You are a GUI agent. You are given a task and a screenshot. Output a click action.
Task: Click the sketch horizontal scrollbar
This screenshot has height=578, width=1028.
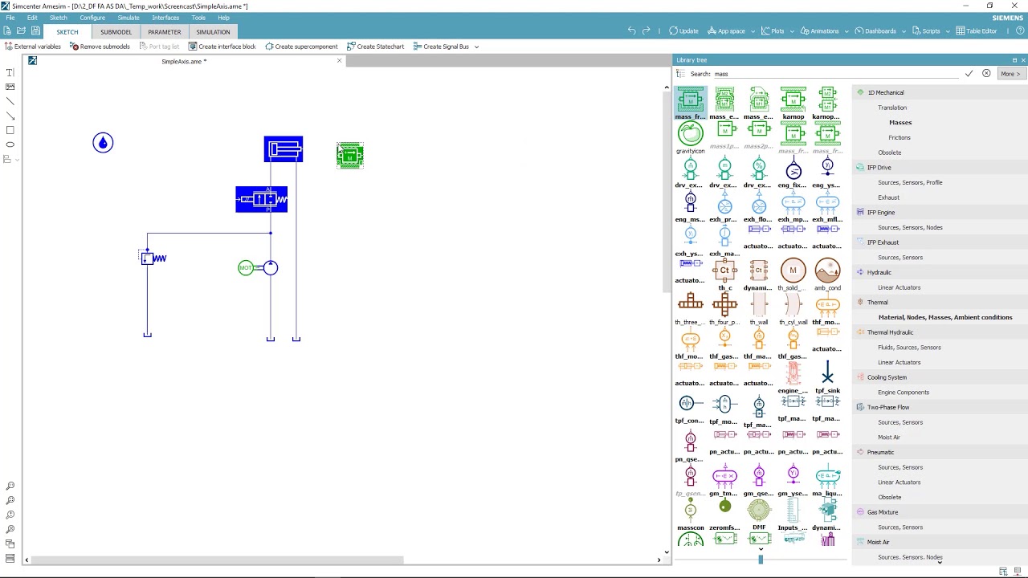coord(217,560)
